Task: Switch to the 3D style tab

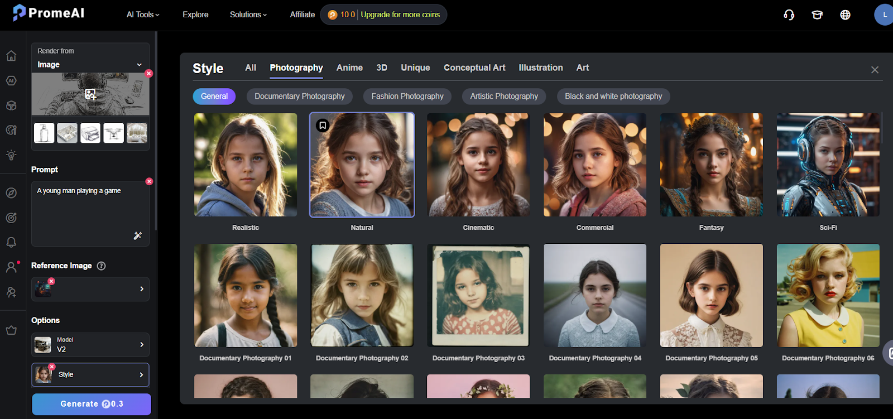Action: click(x=382, y=68)
